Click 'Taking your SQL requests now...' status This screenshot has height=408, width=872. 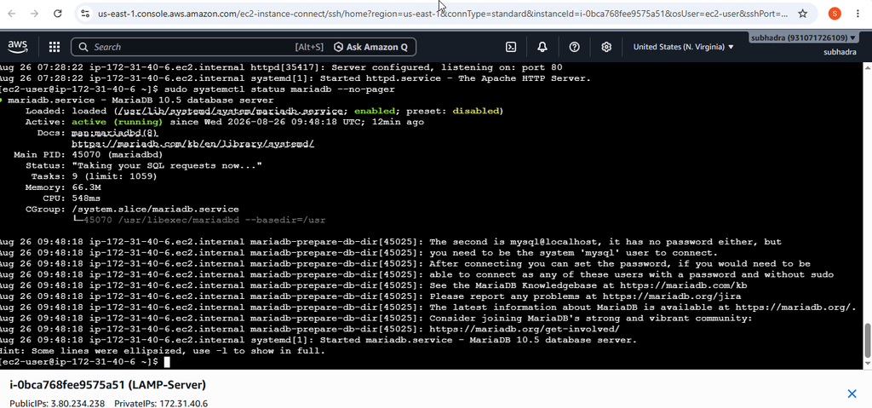[167, 165]
